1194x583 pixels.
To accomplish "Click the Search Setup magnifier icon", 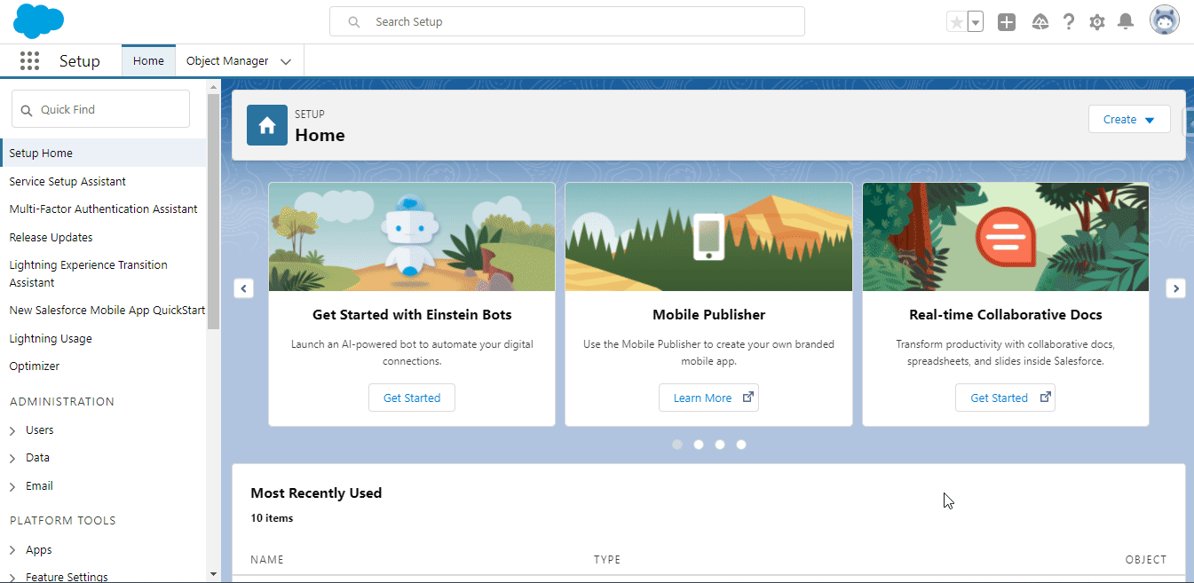I will pyautogui.click(x=354, y=22).
